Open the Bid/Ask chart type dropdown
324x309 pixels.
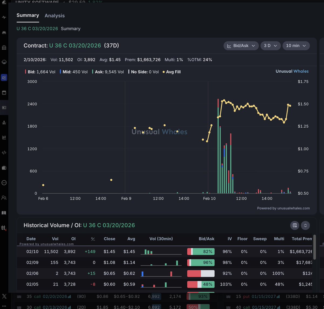pos(241,46)
